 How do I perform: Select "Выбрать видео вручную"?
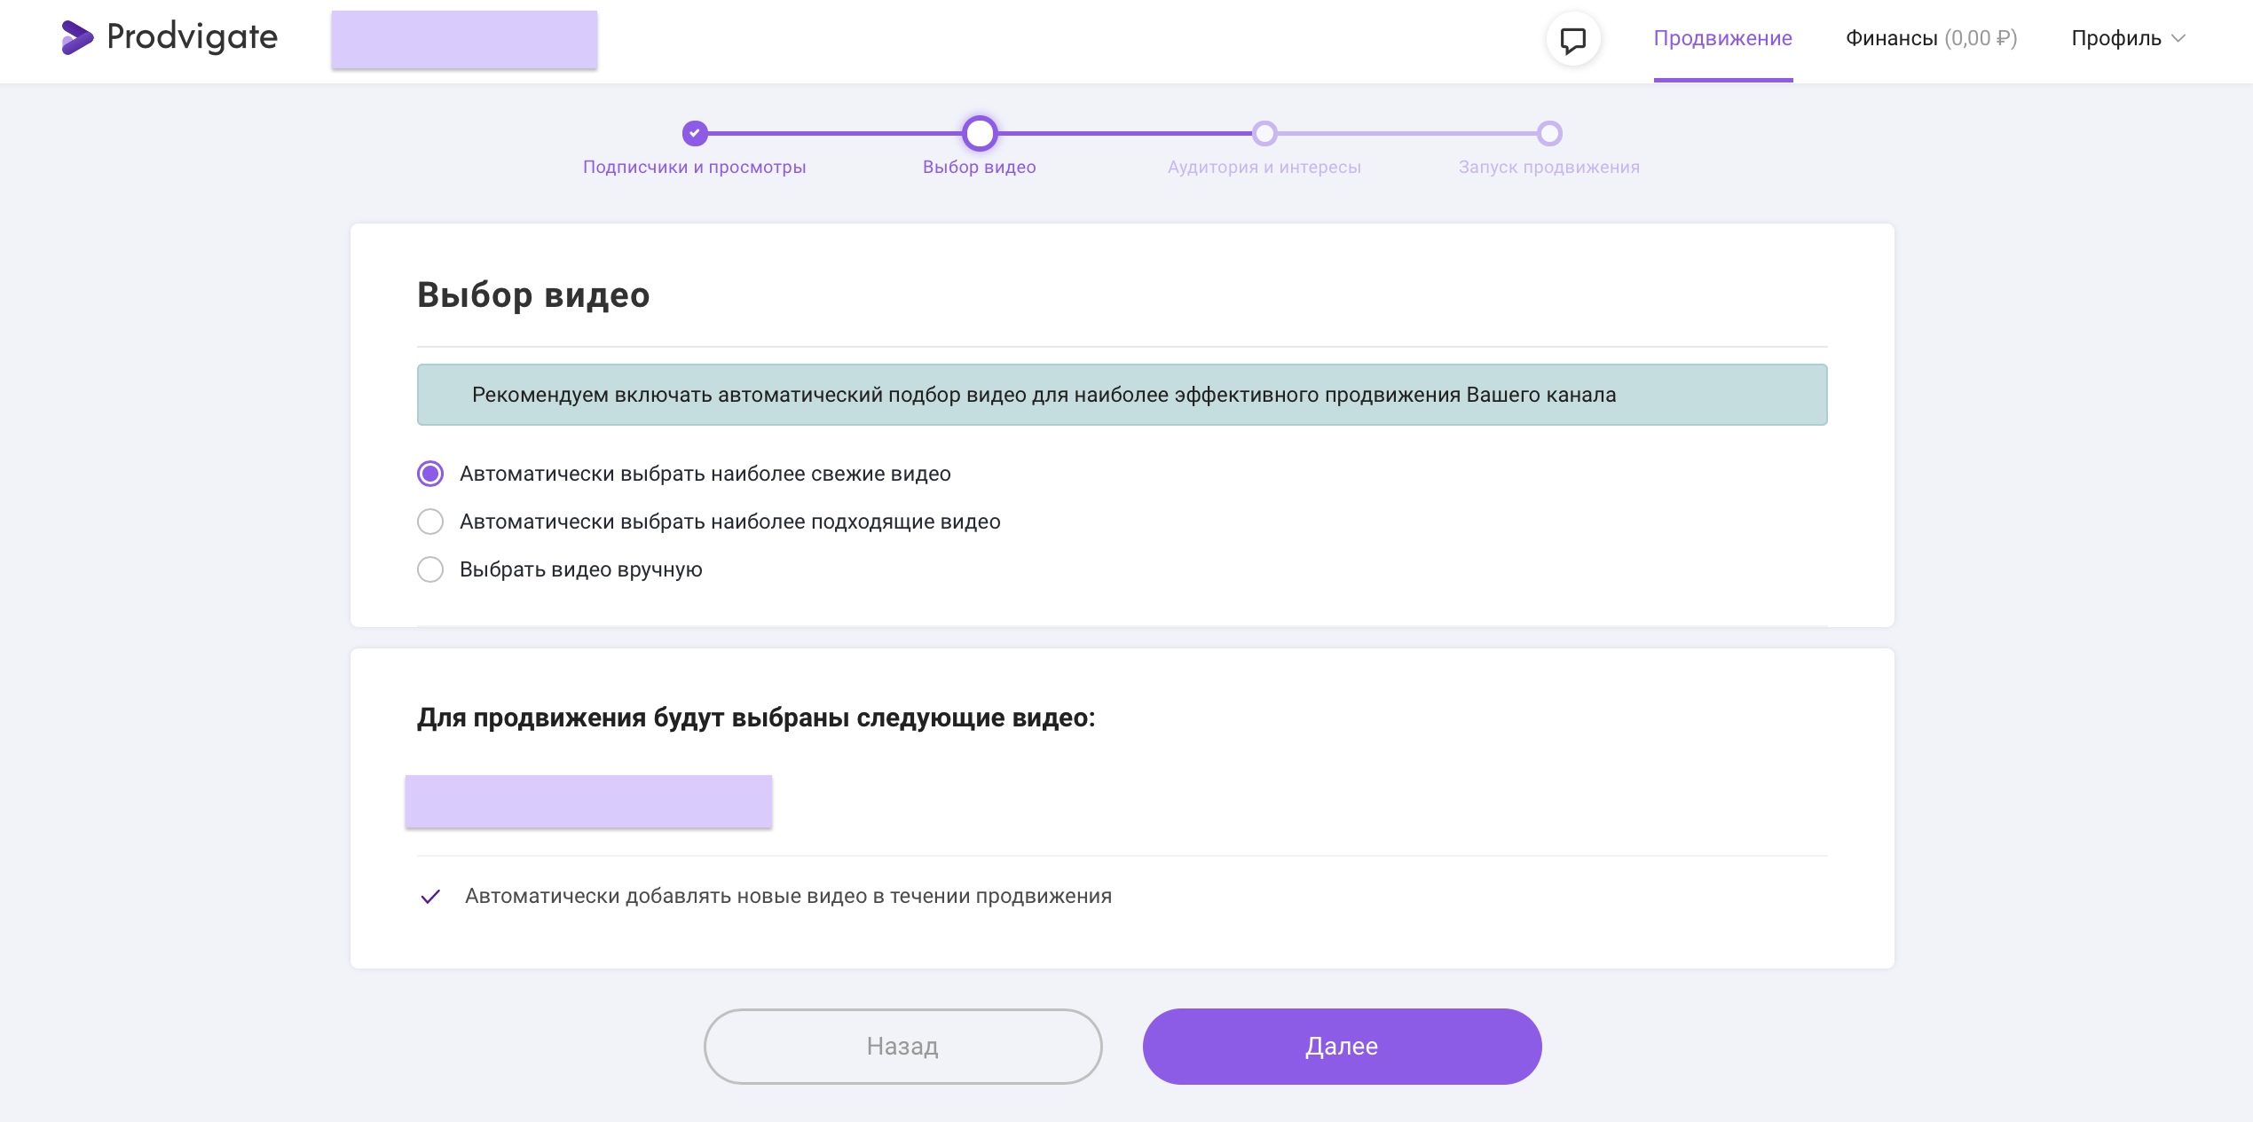click(430, 569)
